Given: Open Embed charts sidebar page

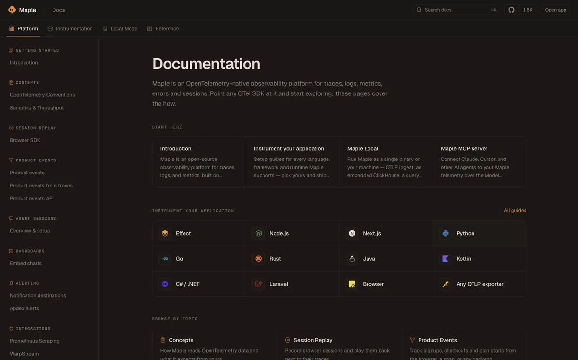Looking at the screenshot, I should click(x=26, y=263).
